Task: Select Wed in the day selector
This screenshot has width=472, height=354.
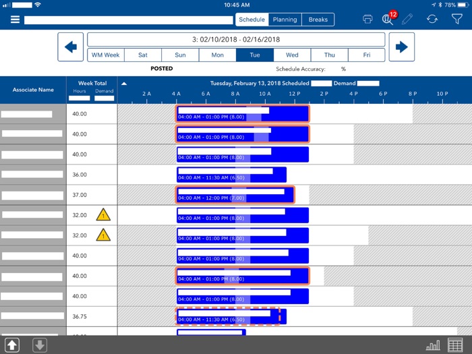Action: tap(292, 55)
